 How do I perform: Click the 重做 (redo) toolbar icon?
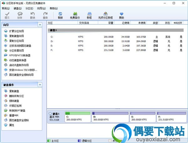coord(45,15)
